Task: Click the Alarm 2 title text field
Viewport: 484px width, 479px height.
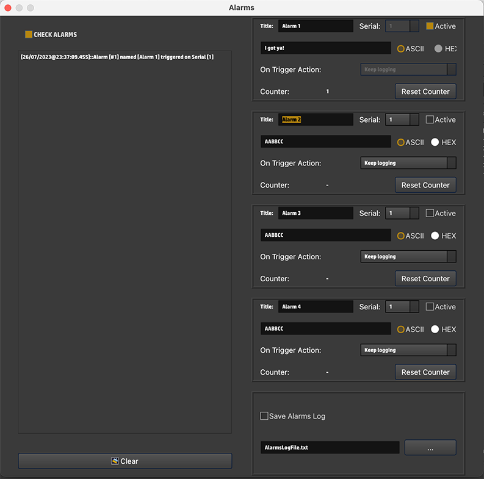Action: (315, 120)
